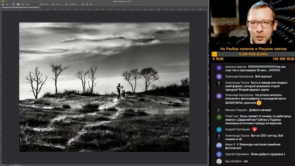
Task: Open smoothing options gear icon
Action: click(x=83, y=4)
